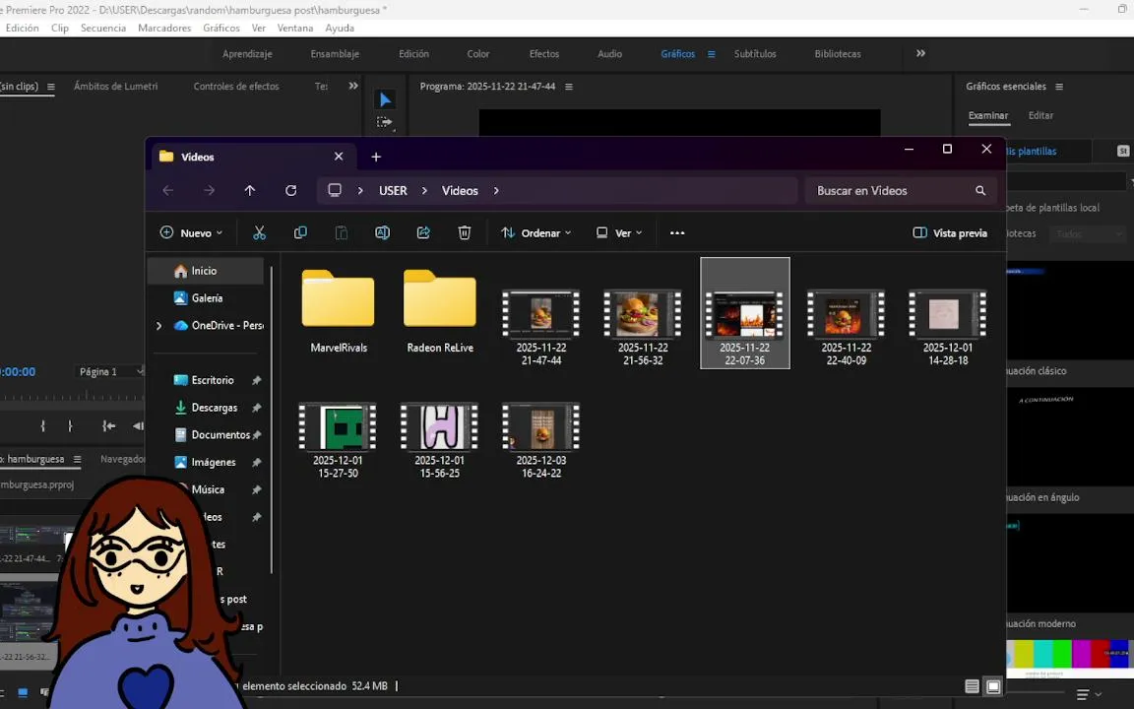Open hamburguesa project panel menu icon
This screenshot has width=1134, height=709.
[x=78, y=460]
